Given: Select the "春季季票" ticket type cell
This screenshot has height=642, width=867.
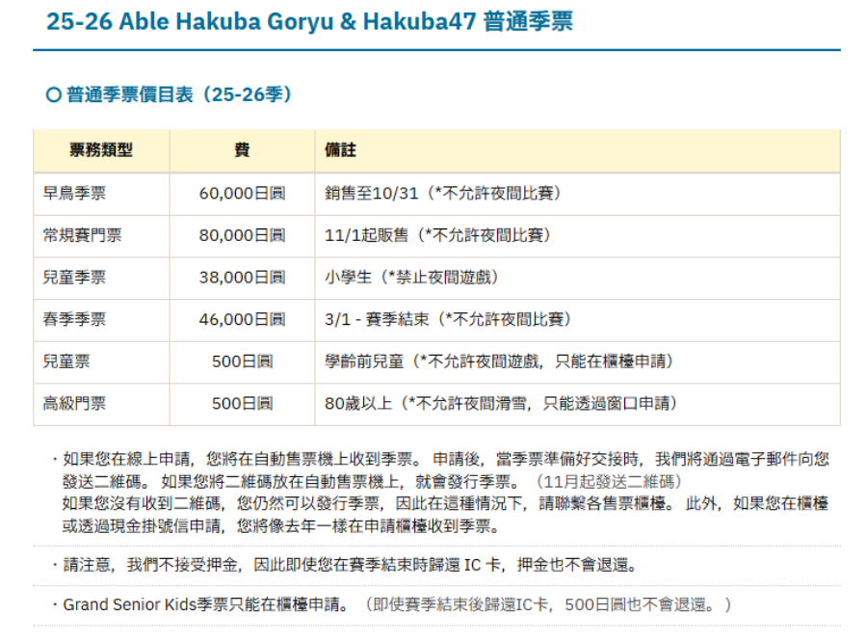Looking at the screenshot, I should 101,320.
